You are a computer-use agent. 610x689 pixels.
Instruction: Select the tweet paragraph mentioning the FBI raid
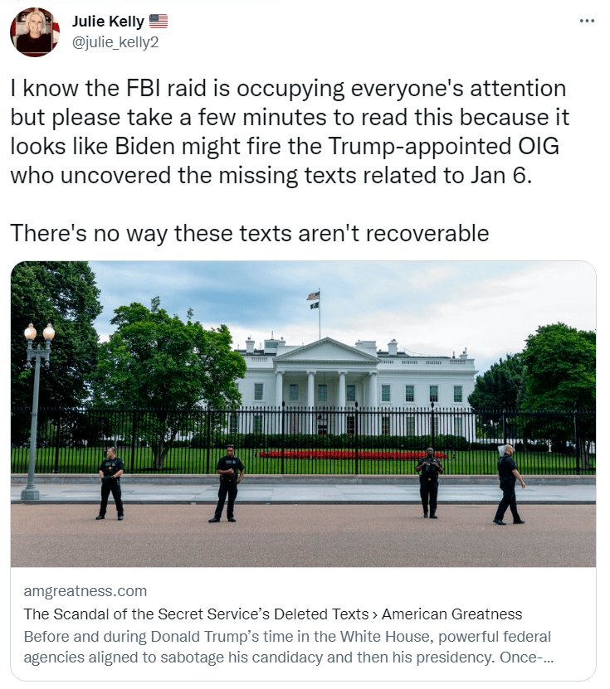point(290,132)
